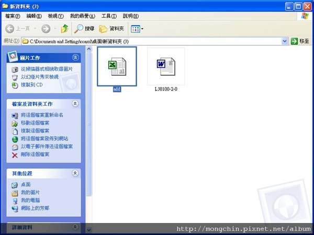314x235 pixels.
Task: Click the 我的圖片 folder icon
Action: pyautogui.click(x=15, y=193)
